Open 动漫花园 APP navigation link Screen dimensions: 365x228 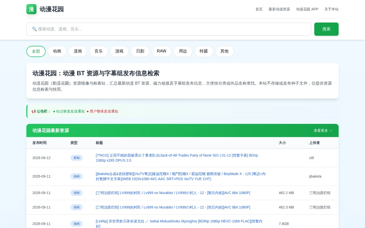point(307,9)
